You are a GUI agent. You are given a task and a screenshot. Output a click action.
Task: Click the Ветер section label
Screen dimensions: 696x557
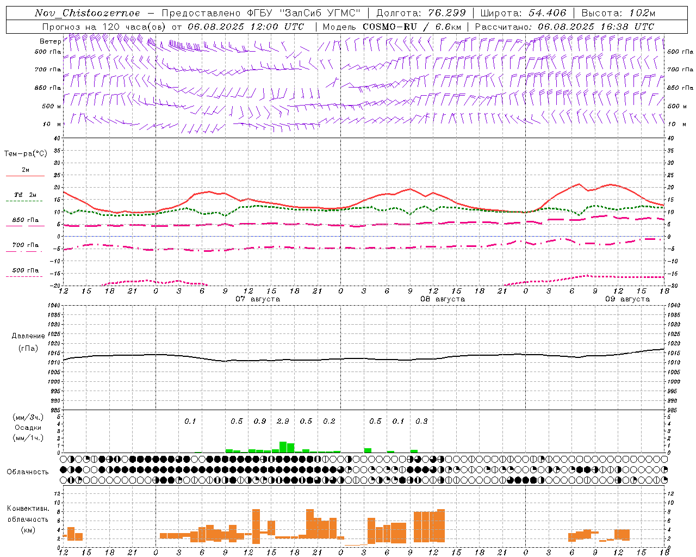coord(50,41)
